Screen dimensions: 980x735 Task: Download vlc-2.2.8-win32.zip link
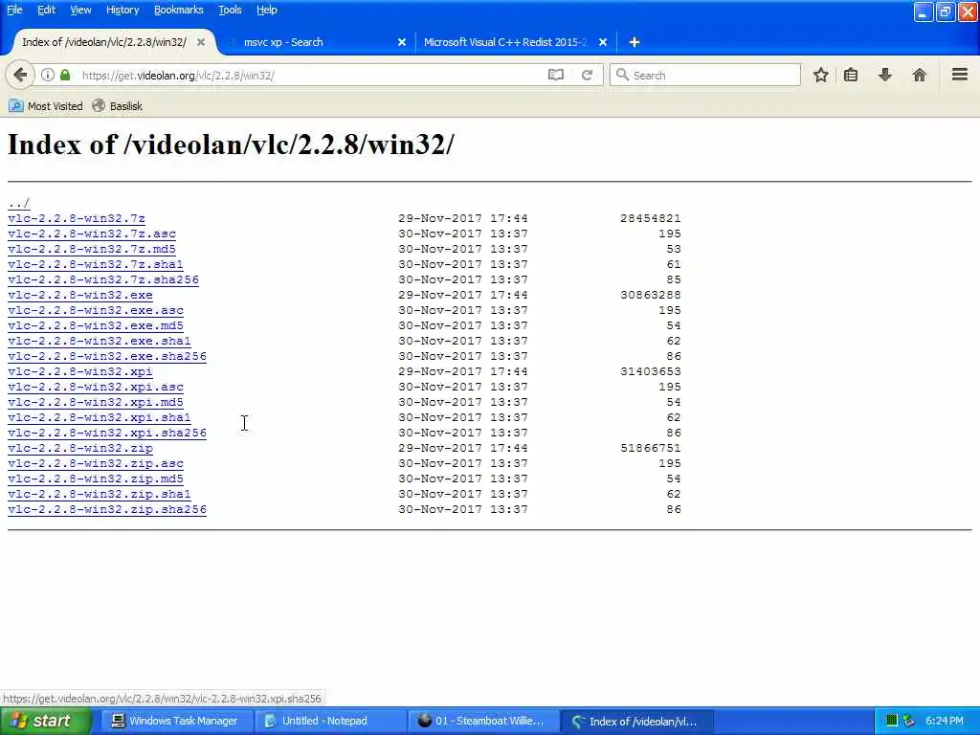(80, 448)
